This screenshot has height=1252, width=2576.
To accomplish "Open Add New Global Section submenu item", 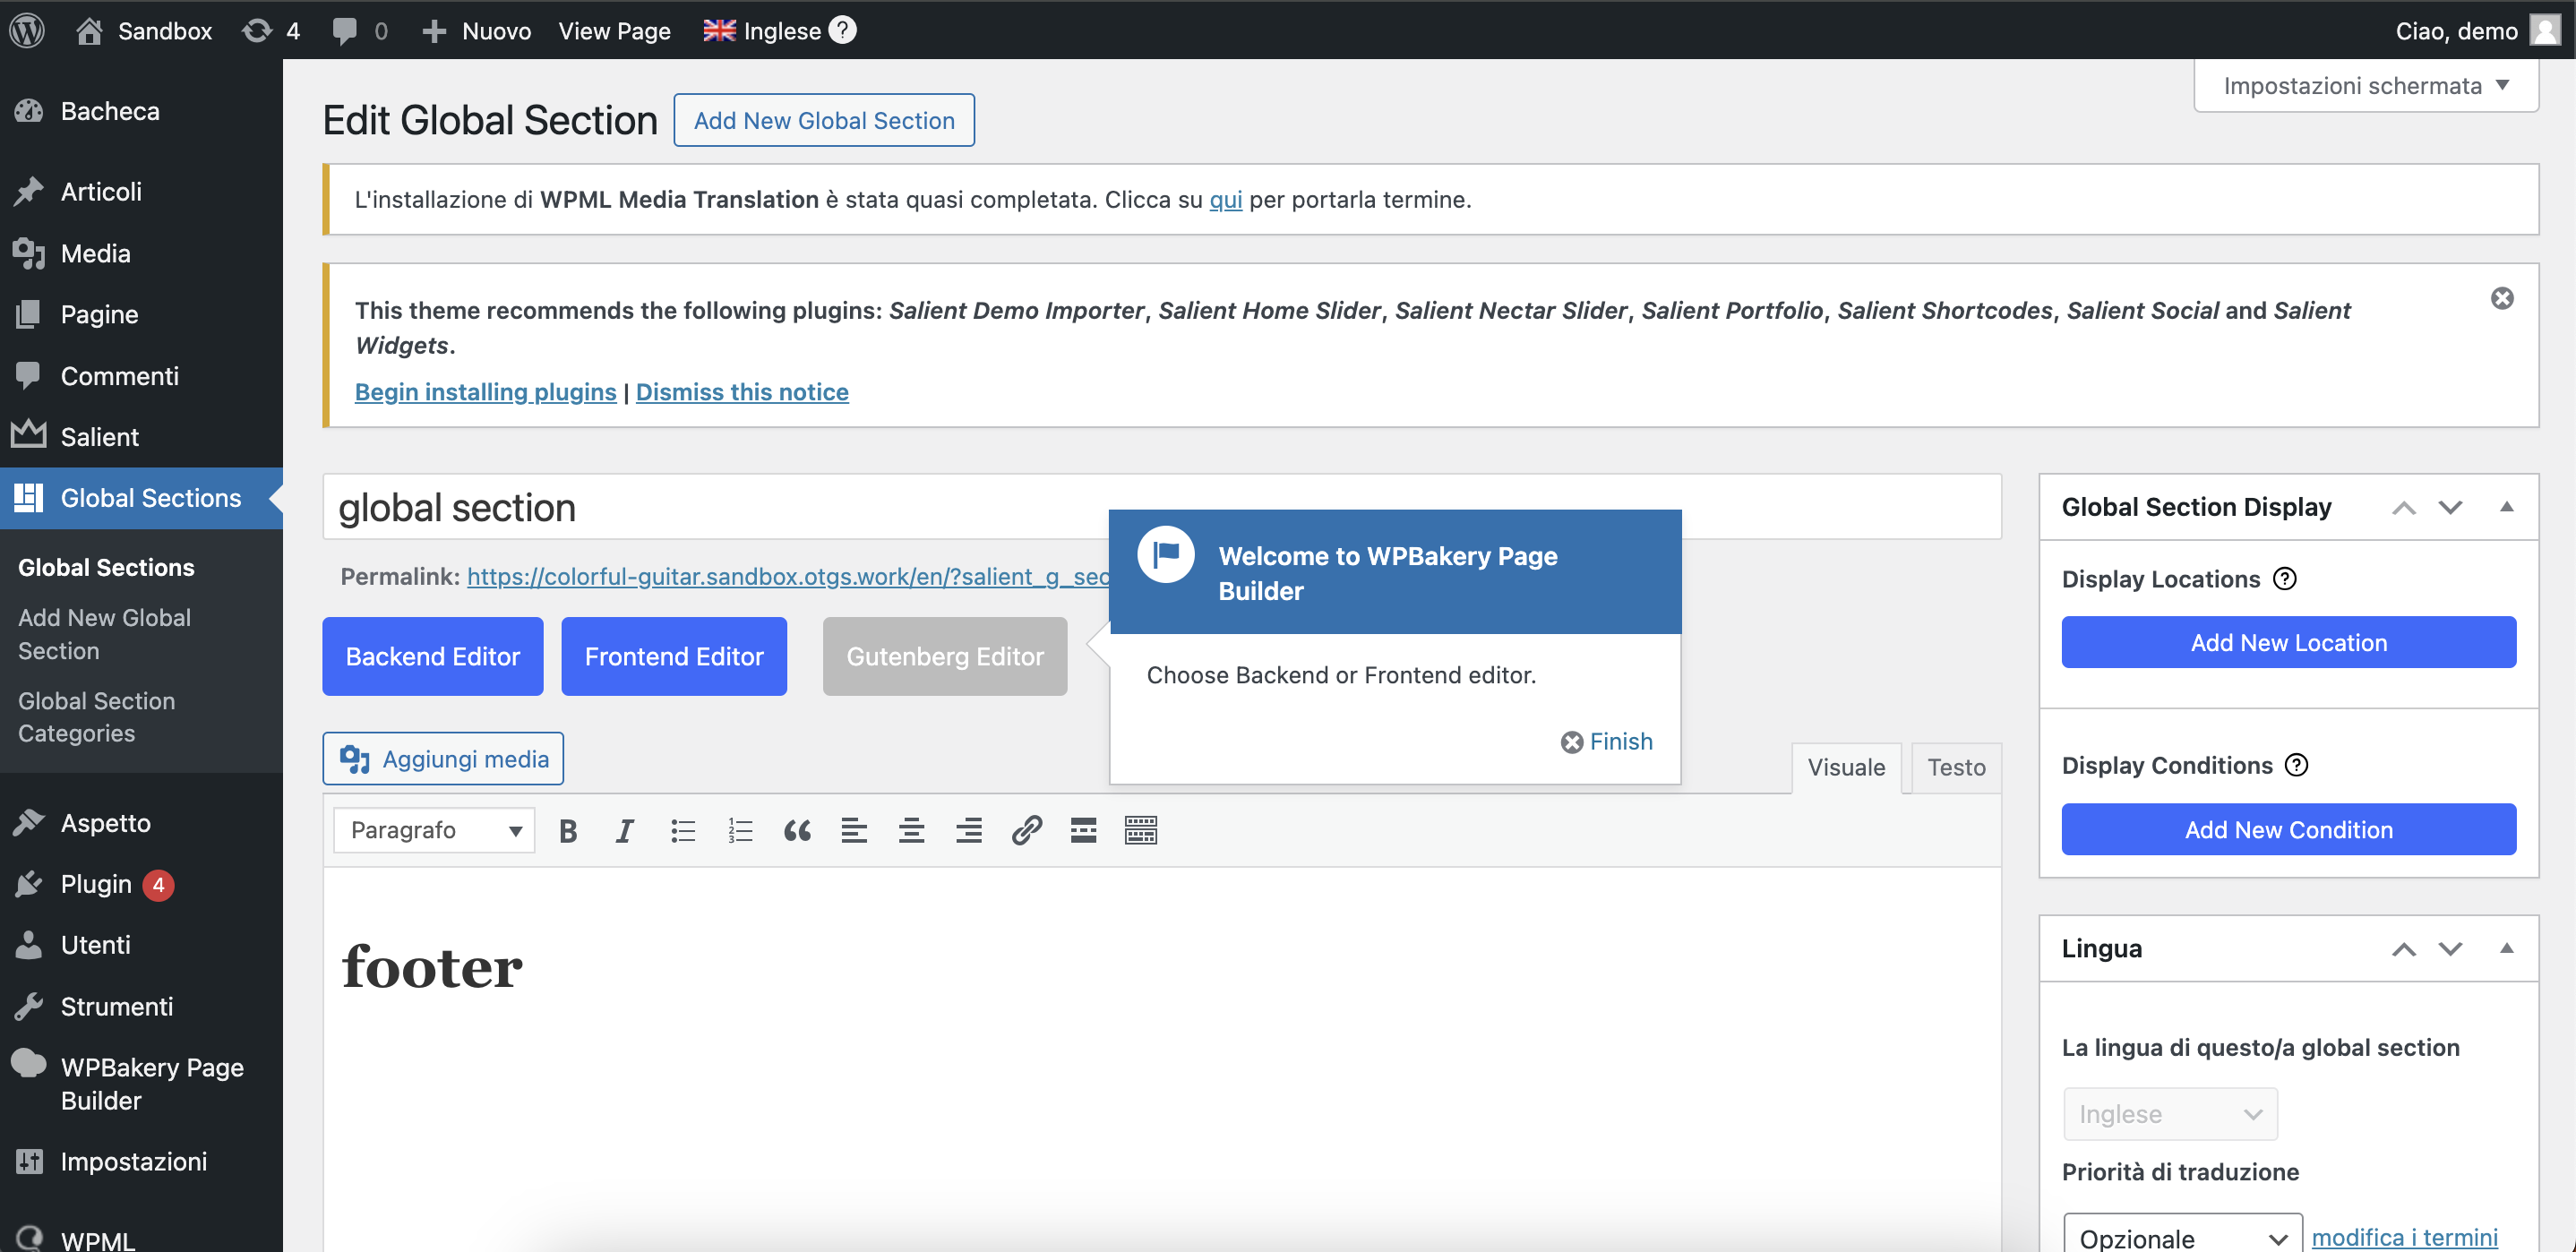I will tap(105, 634).
